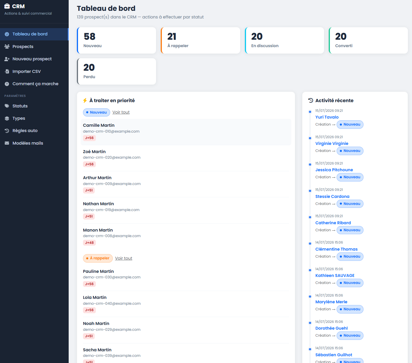This screenshot has width=412, height=363.
Task: Open the Tableau de bord menu
Action: click(34, 34)
